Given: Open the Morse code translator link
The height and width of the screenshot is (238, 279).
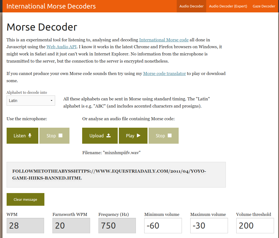Looking at the screenshot, I should (164, 74).
